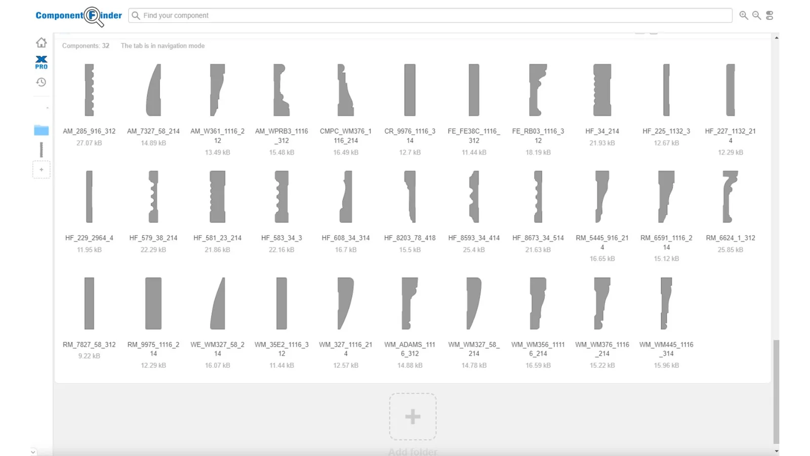This screenshot has width=810, height=456.
Task: Click the zoom in magnifier icon
Action: coord(743,15)
